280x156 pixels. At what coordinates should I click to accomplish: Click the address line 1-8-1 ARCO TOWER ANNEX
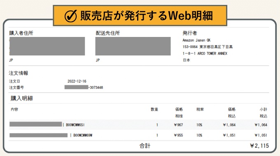pyautogui.click(x=205, y=53)
